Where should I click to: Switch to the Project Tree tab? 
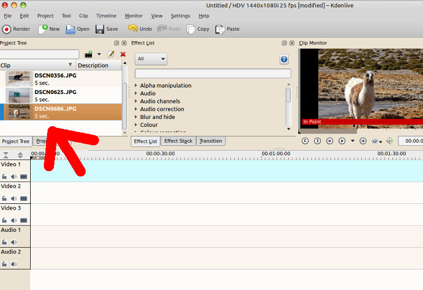click(16, 141)
